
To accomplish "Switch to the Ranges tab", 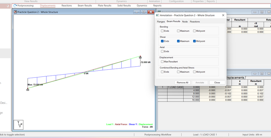I will click(x=161, y=22).
